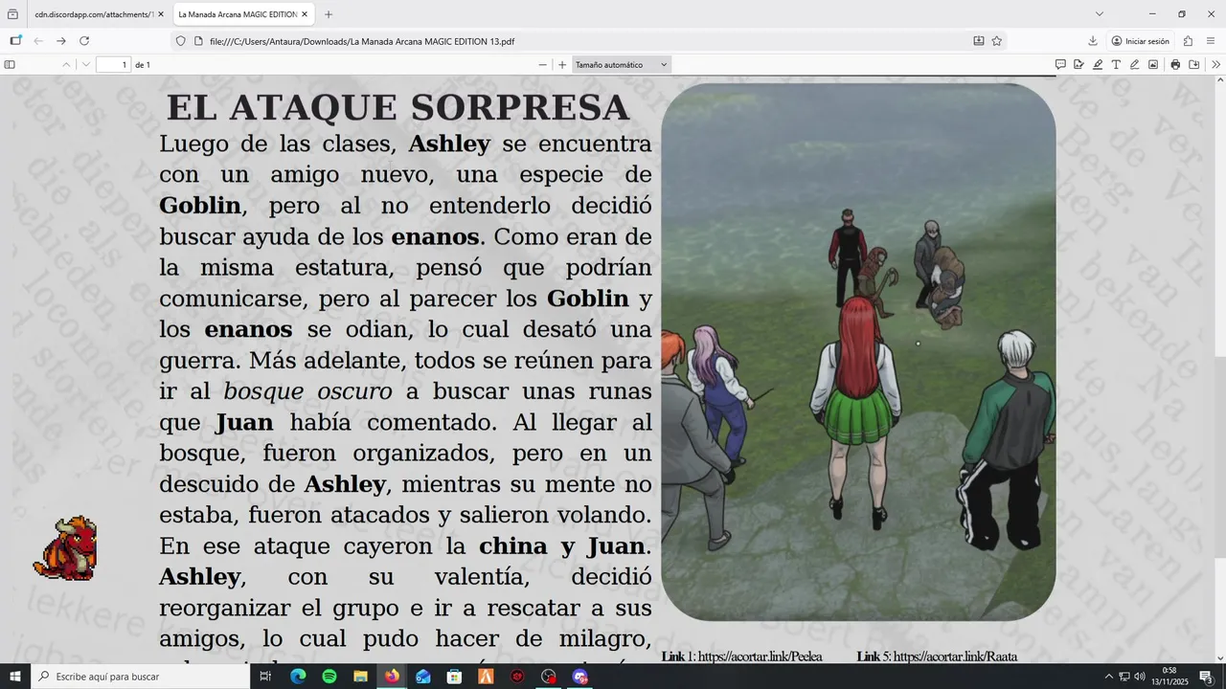Open Task View on the taskbar
The width and height of the screenshot is (1226, 689).
coord(265,677)
